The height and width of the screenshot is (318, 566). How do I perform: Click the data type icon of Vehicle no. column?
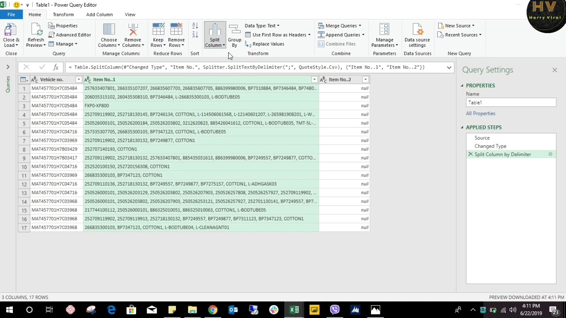(34, 79)
